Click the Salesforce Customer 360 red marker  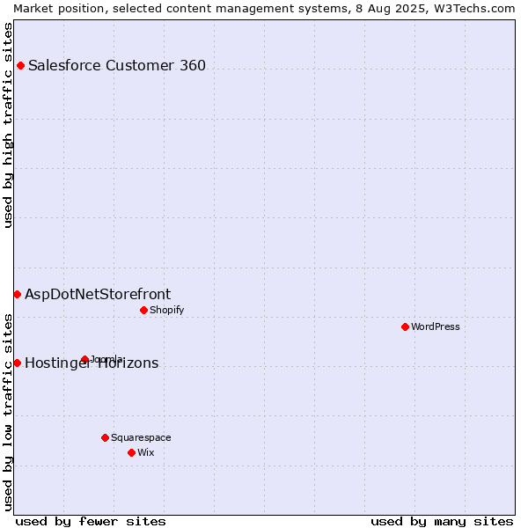click(x=20, y=66)
